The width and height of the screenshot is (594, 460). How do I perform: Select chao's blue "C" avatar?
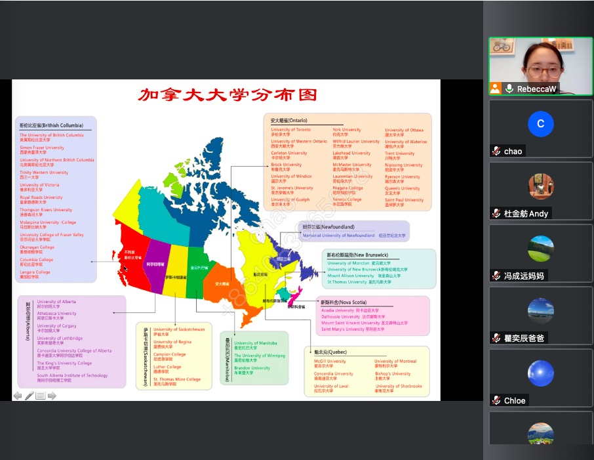click(x=541, y=124)
